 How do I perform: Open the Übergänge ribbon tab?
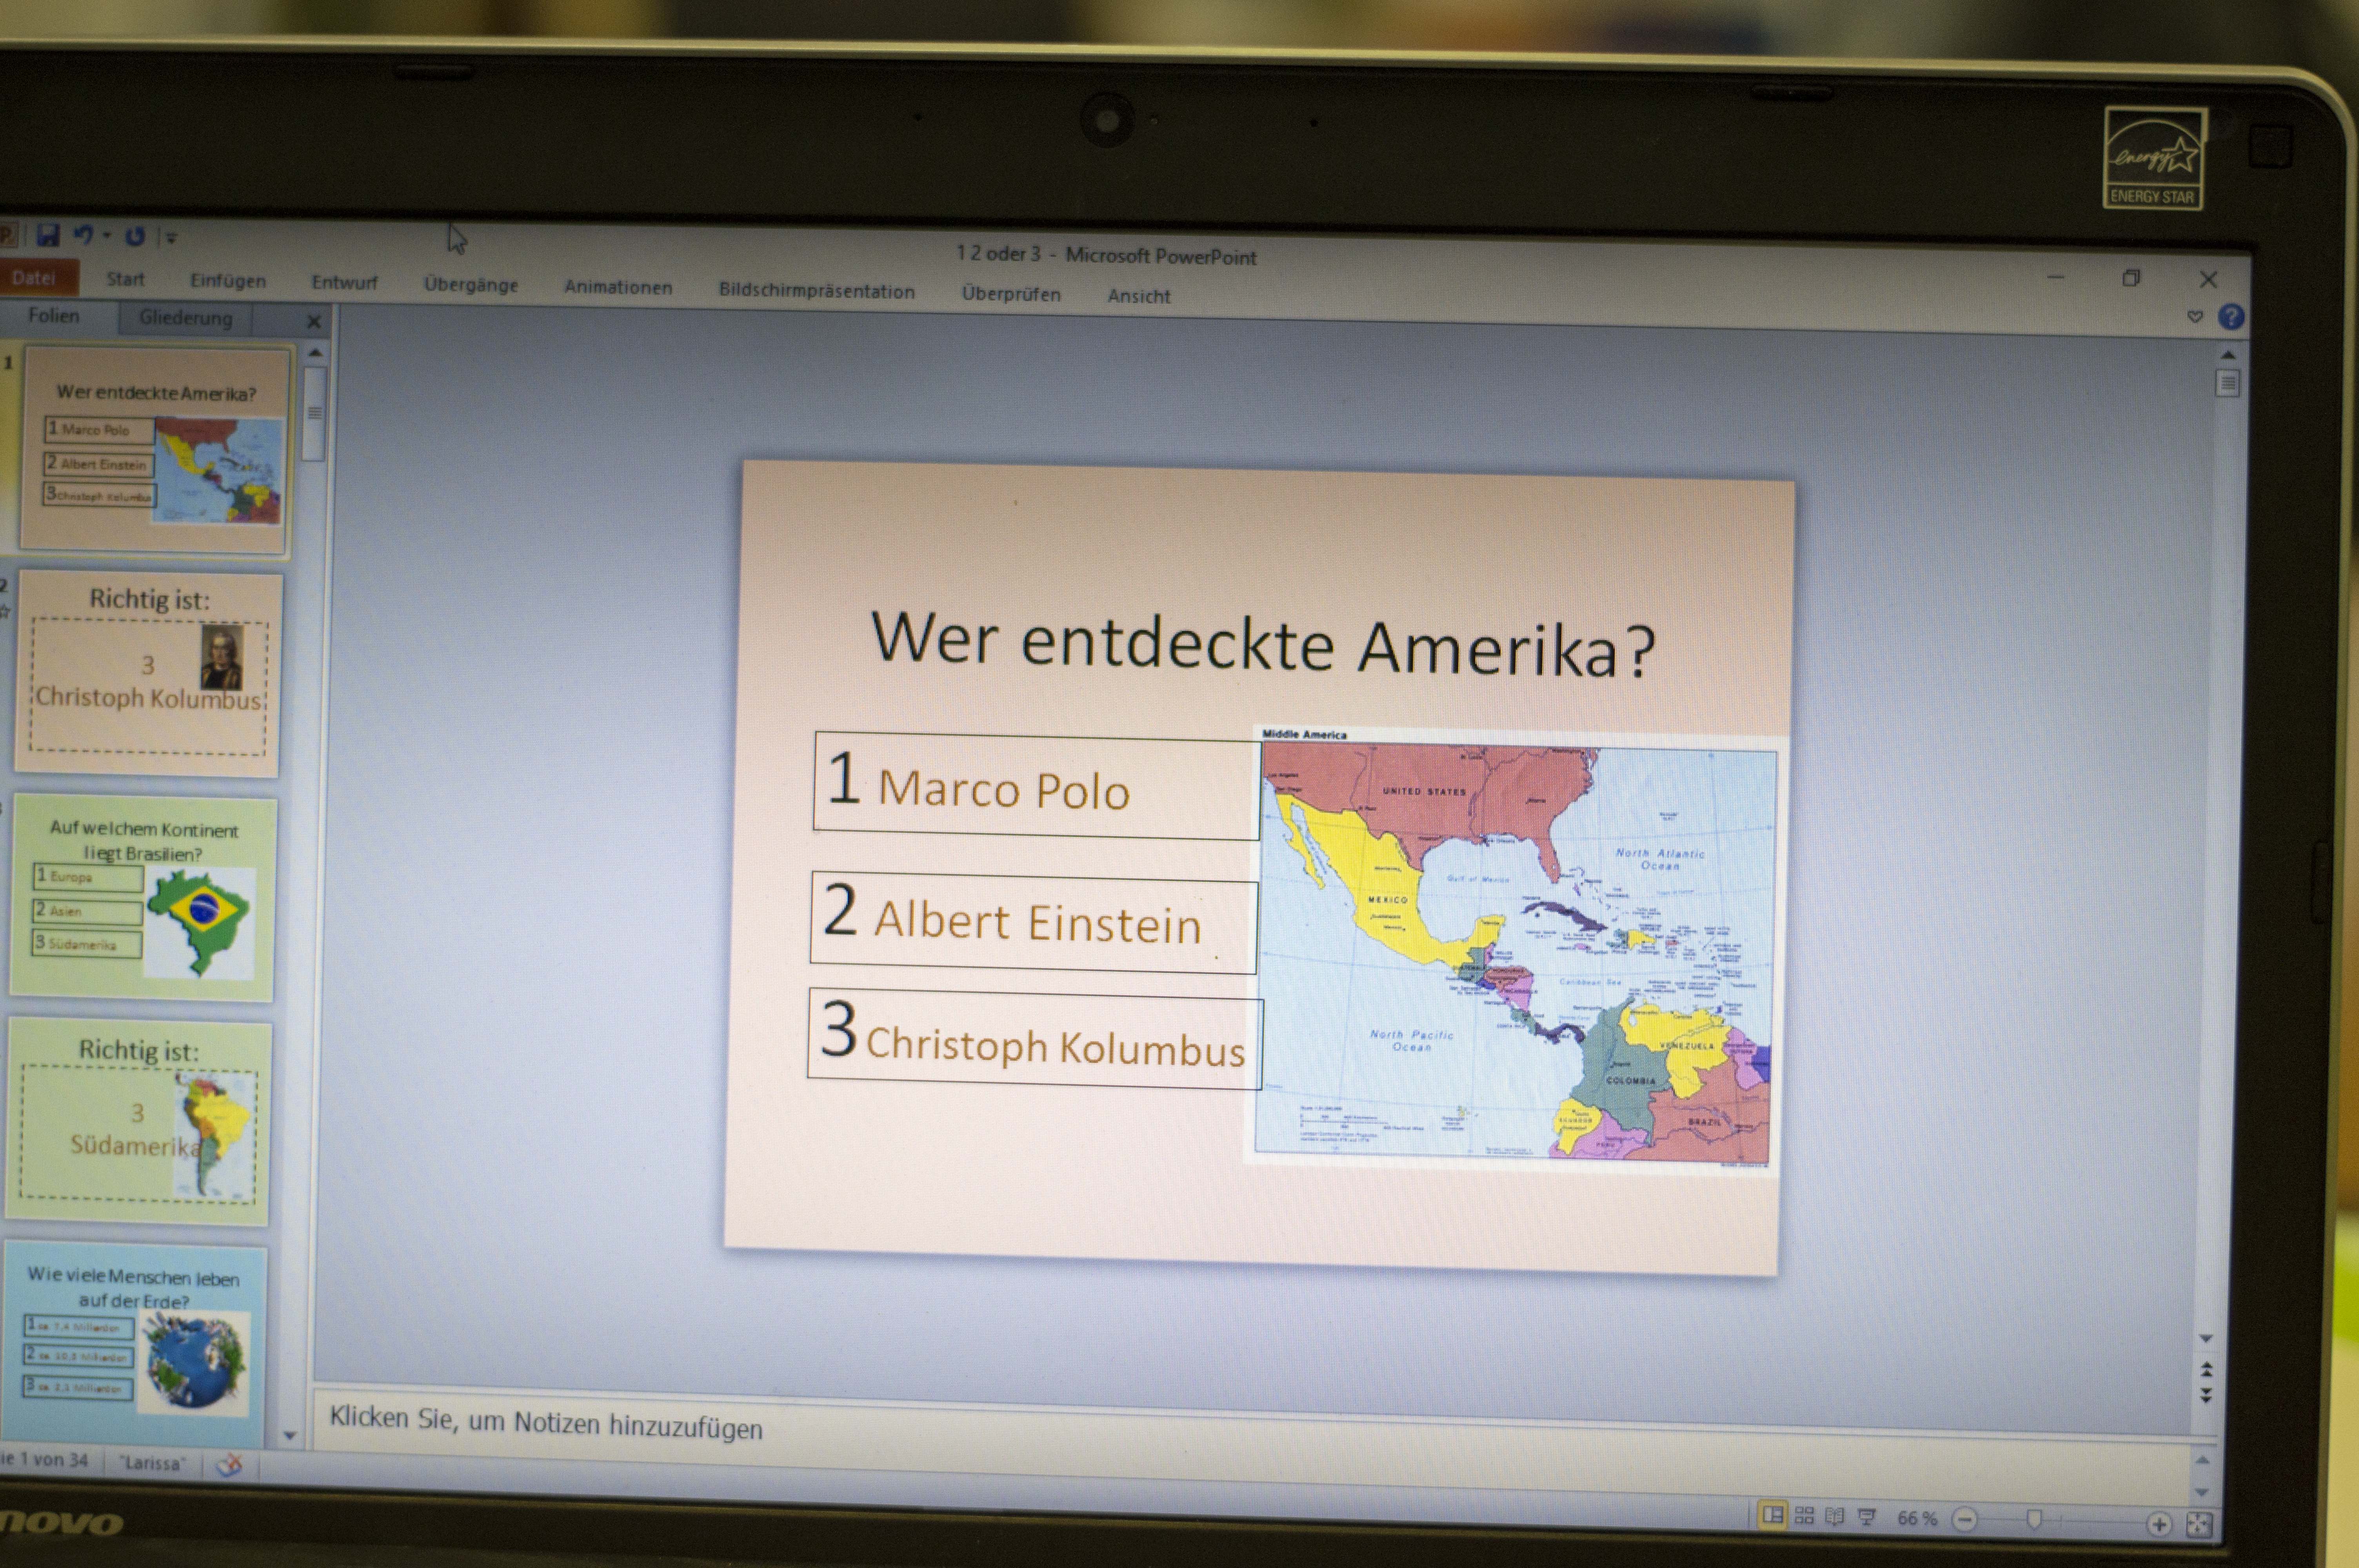point(471,285)
